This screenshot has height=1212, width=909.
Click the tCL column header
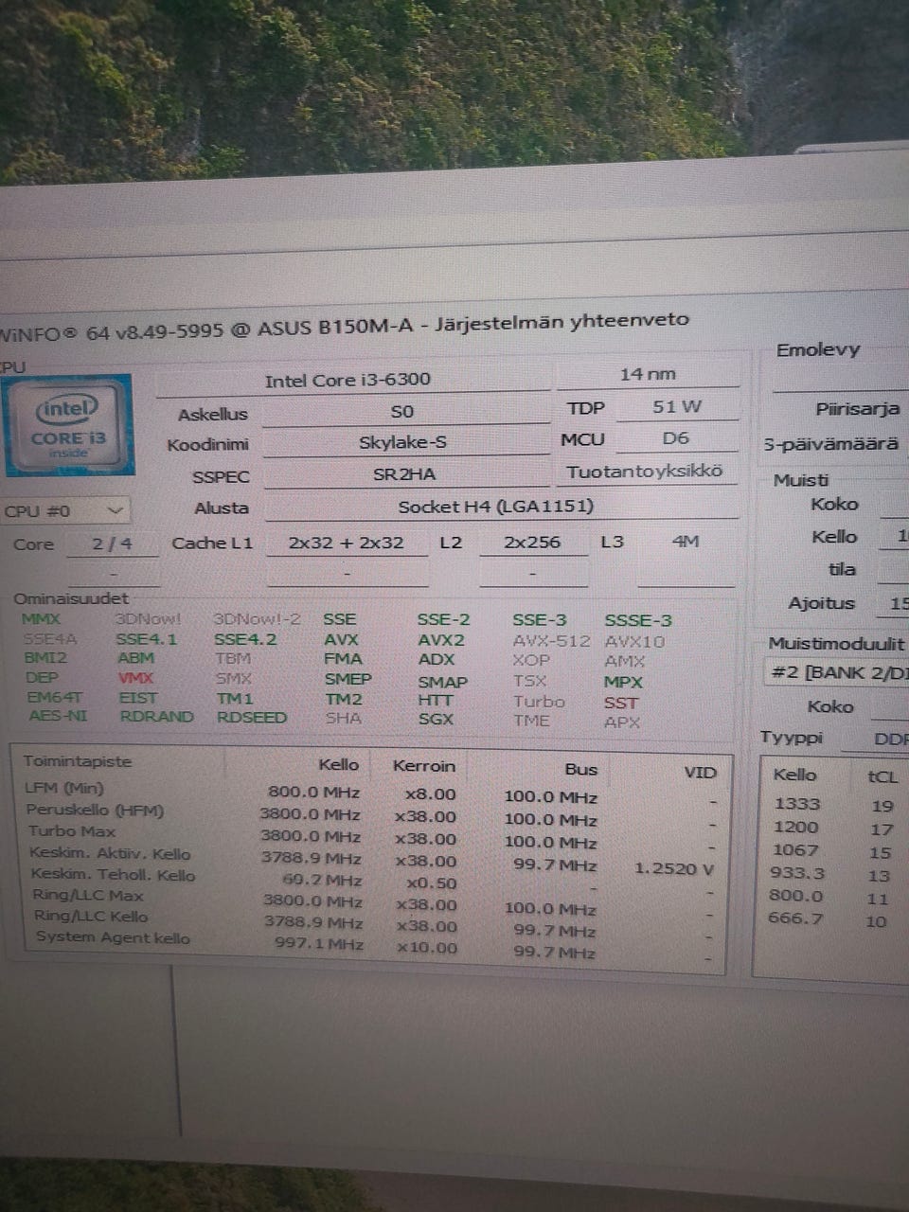point(882,776)
